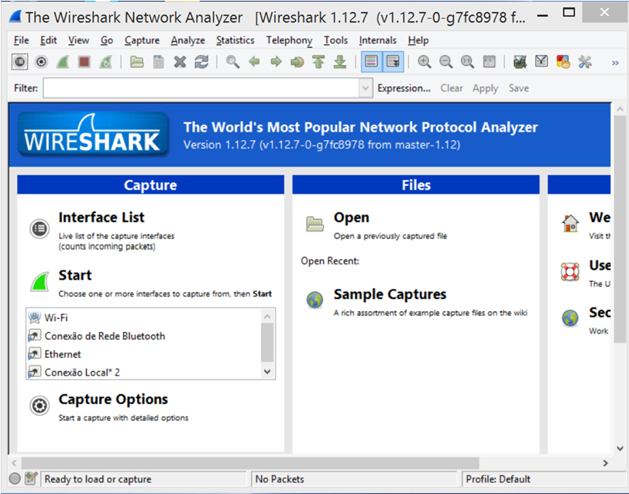Toggle auto scroll in live capture button
The width and height of the screenshot is (629, 494).
coord(393,62)
